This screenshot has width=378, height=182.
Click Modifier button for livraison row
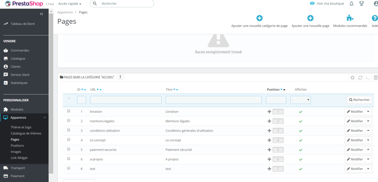coord(355,112)
